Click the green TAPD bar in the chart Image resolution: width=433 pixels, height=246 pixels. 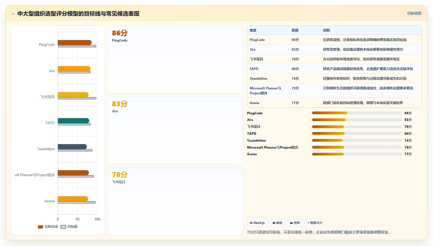point(74,121)
